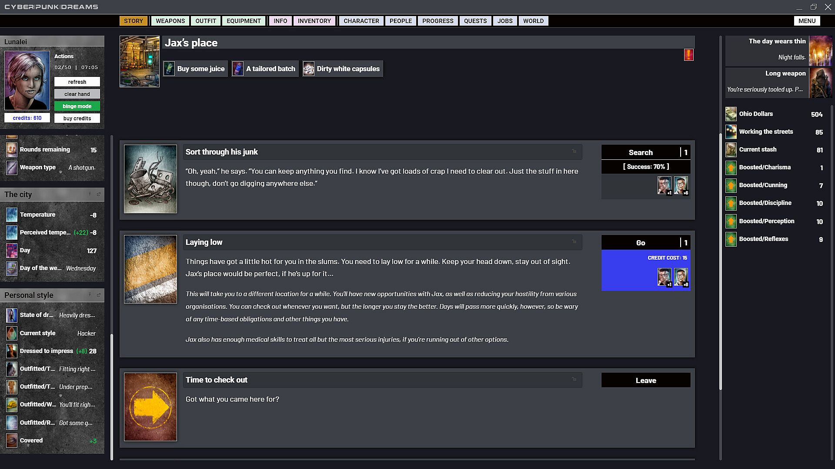
Task: Open the QUESTS tab
Action: pos(475,21)
